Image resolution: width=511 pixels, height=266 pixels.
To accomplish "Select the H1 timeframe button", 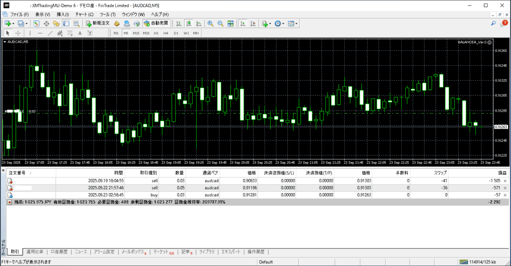I will 156,33.
